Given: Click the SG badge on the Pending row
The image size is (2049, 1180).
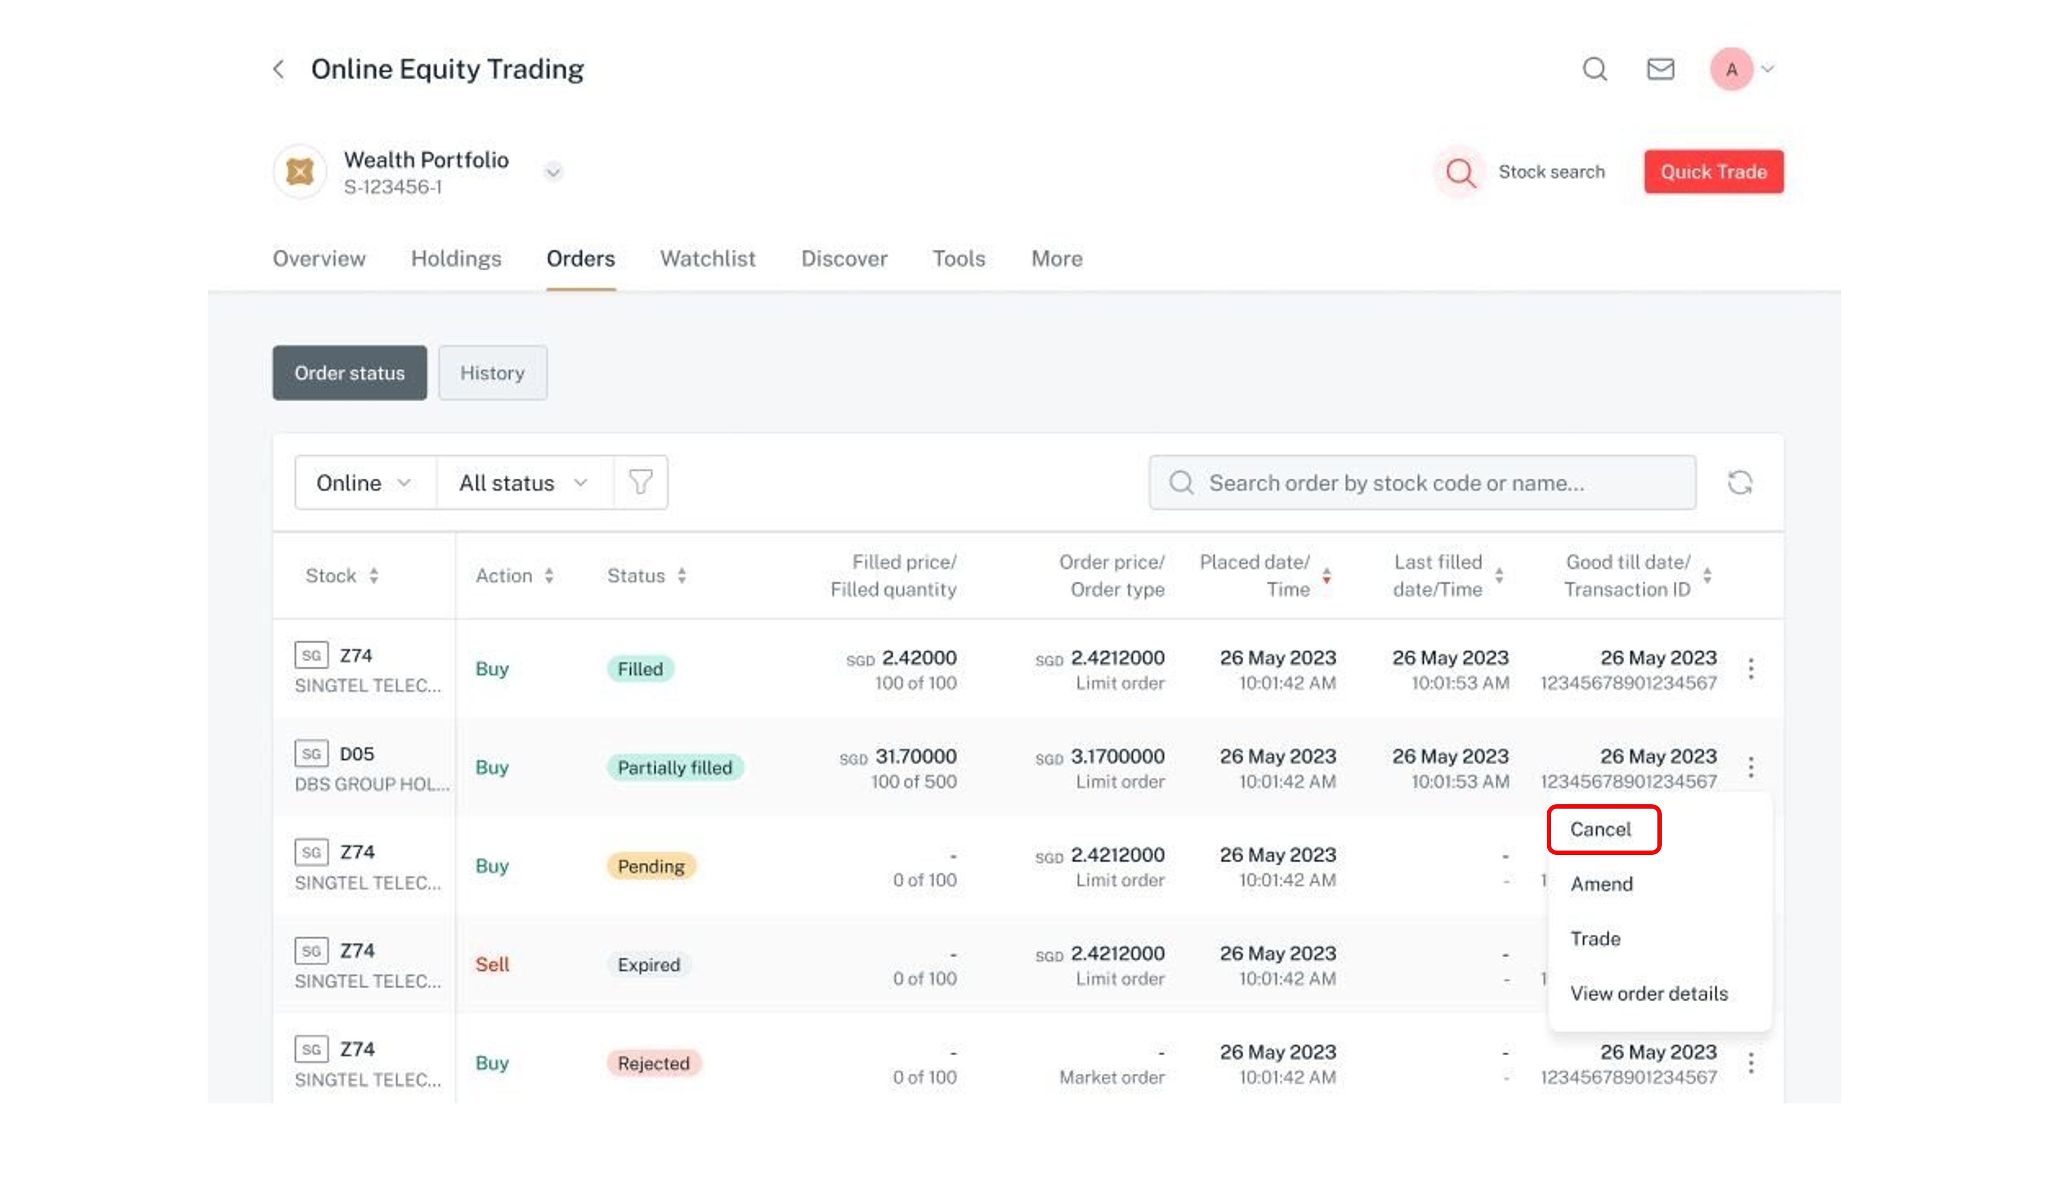Looking at the screenshot, I should click(311, 852).
